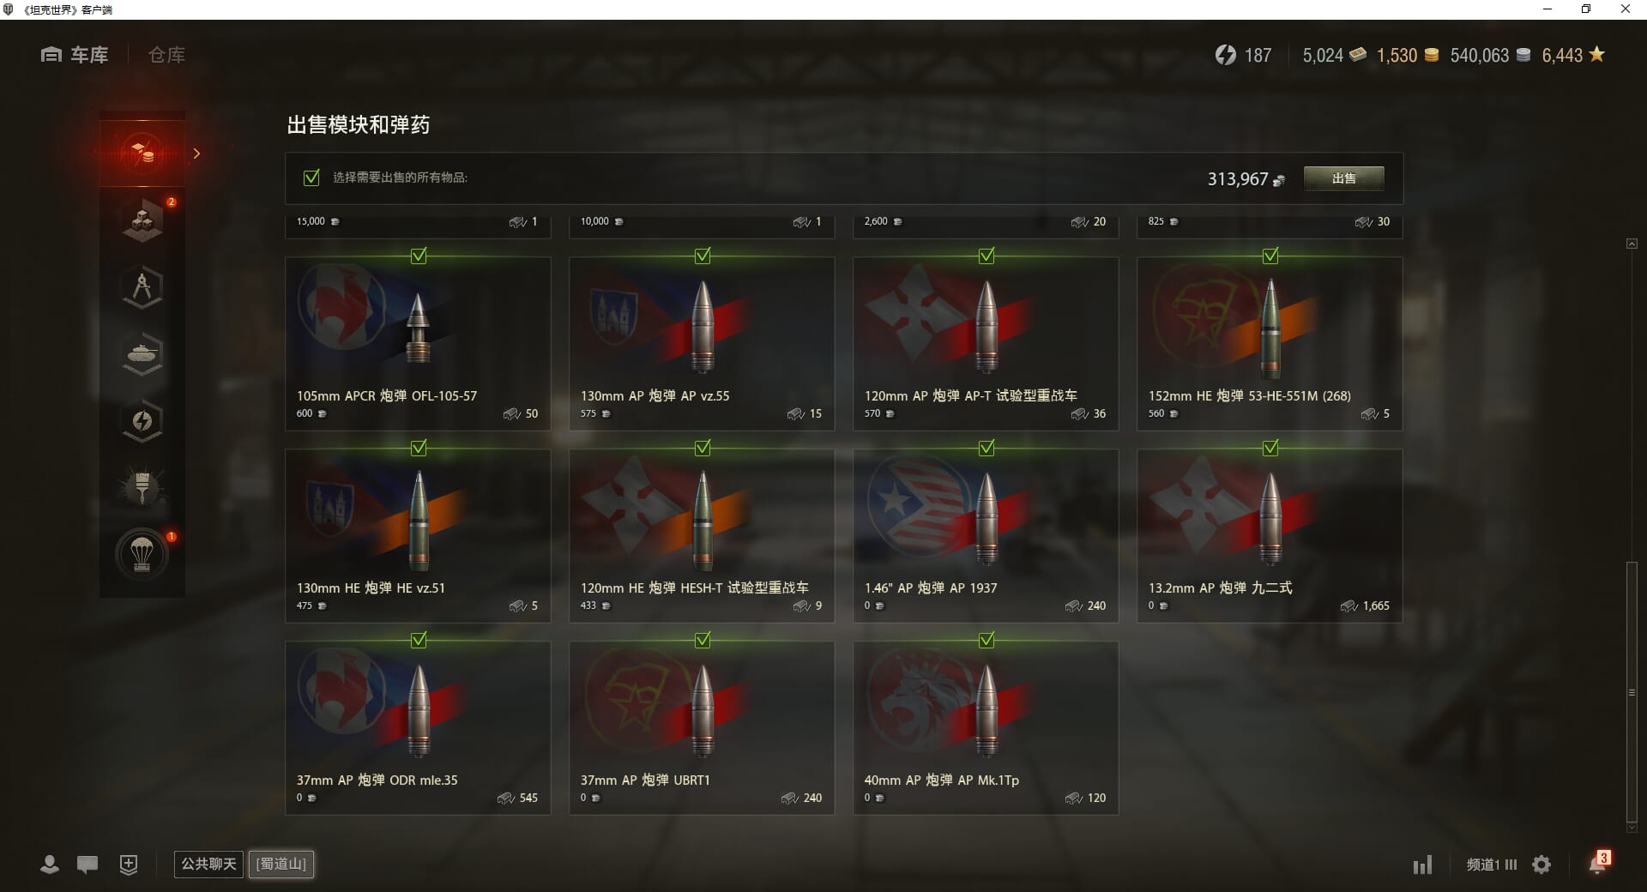Select the tank vehicles sidebar icon

(142, 354)
